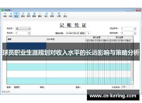Decrease the 附件张数 spinner value
Image resolution: width=142 pixels, height=103 pixels.
click(135, 34)
